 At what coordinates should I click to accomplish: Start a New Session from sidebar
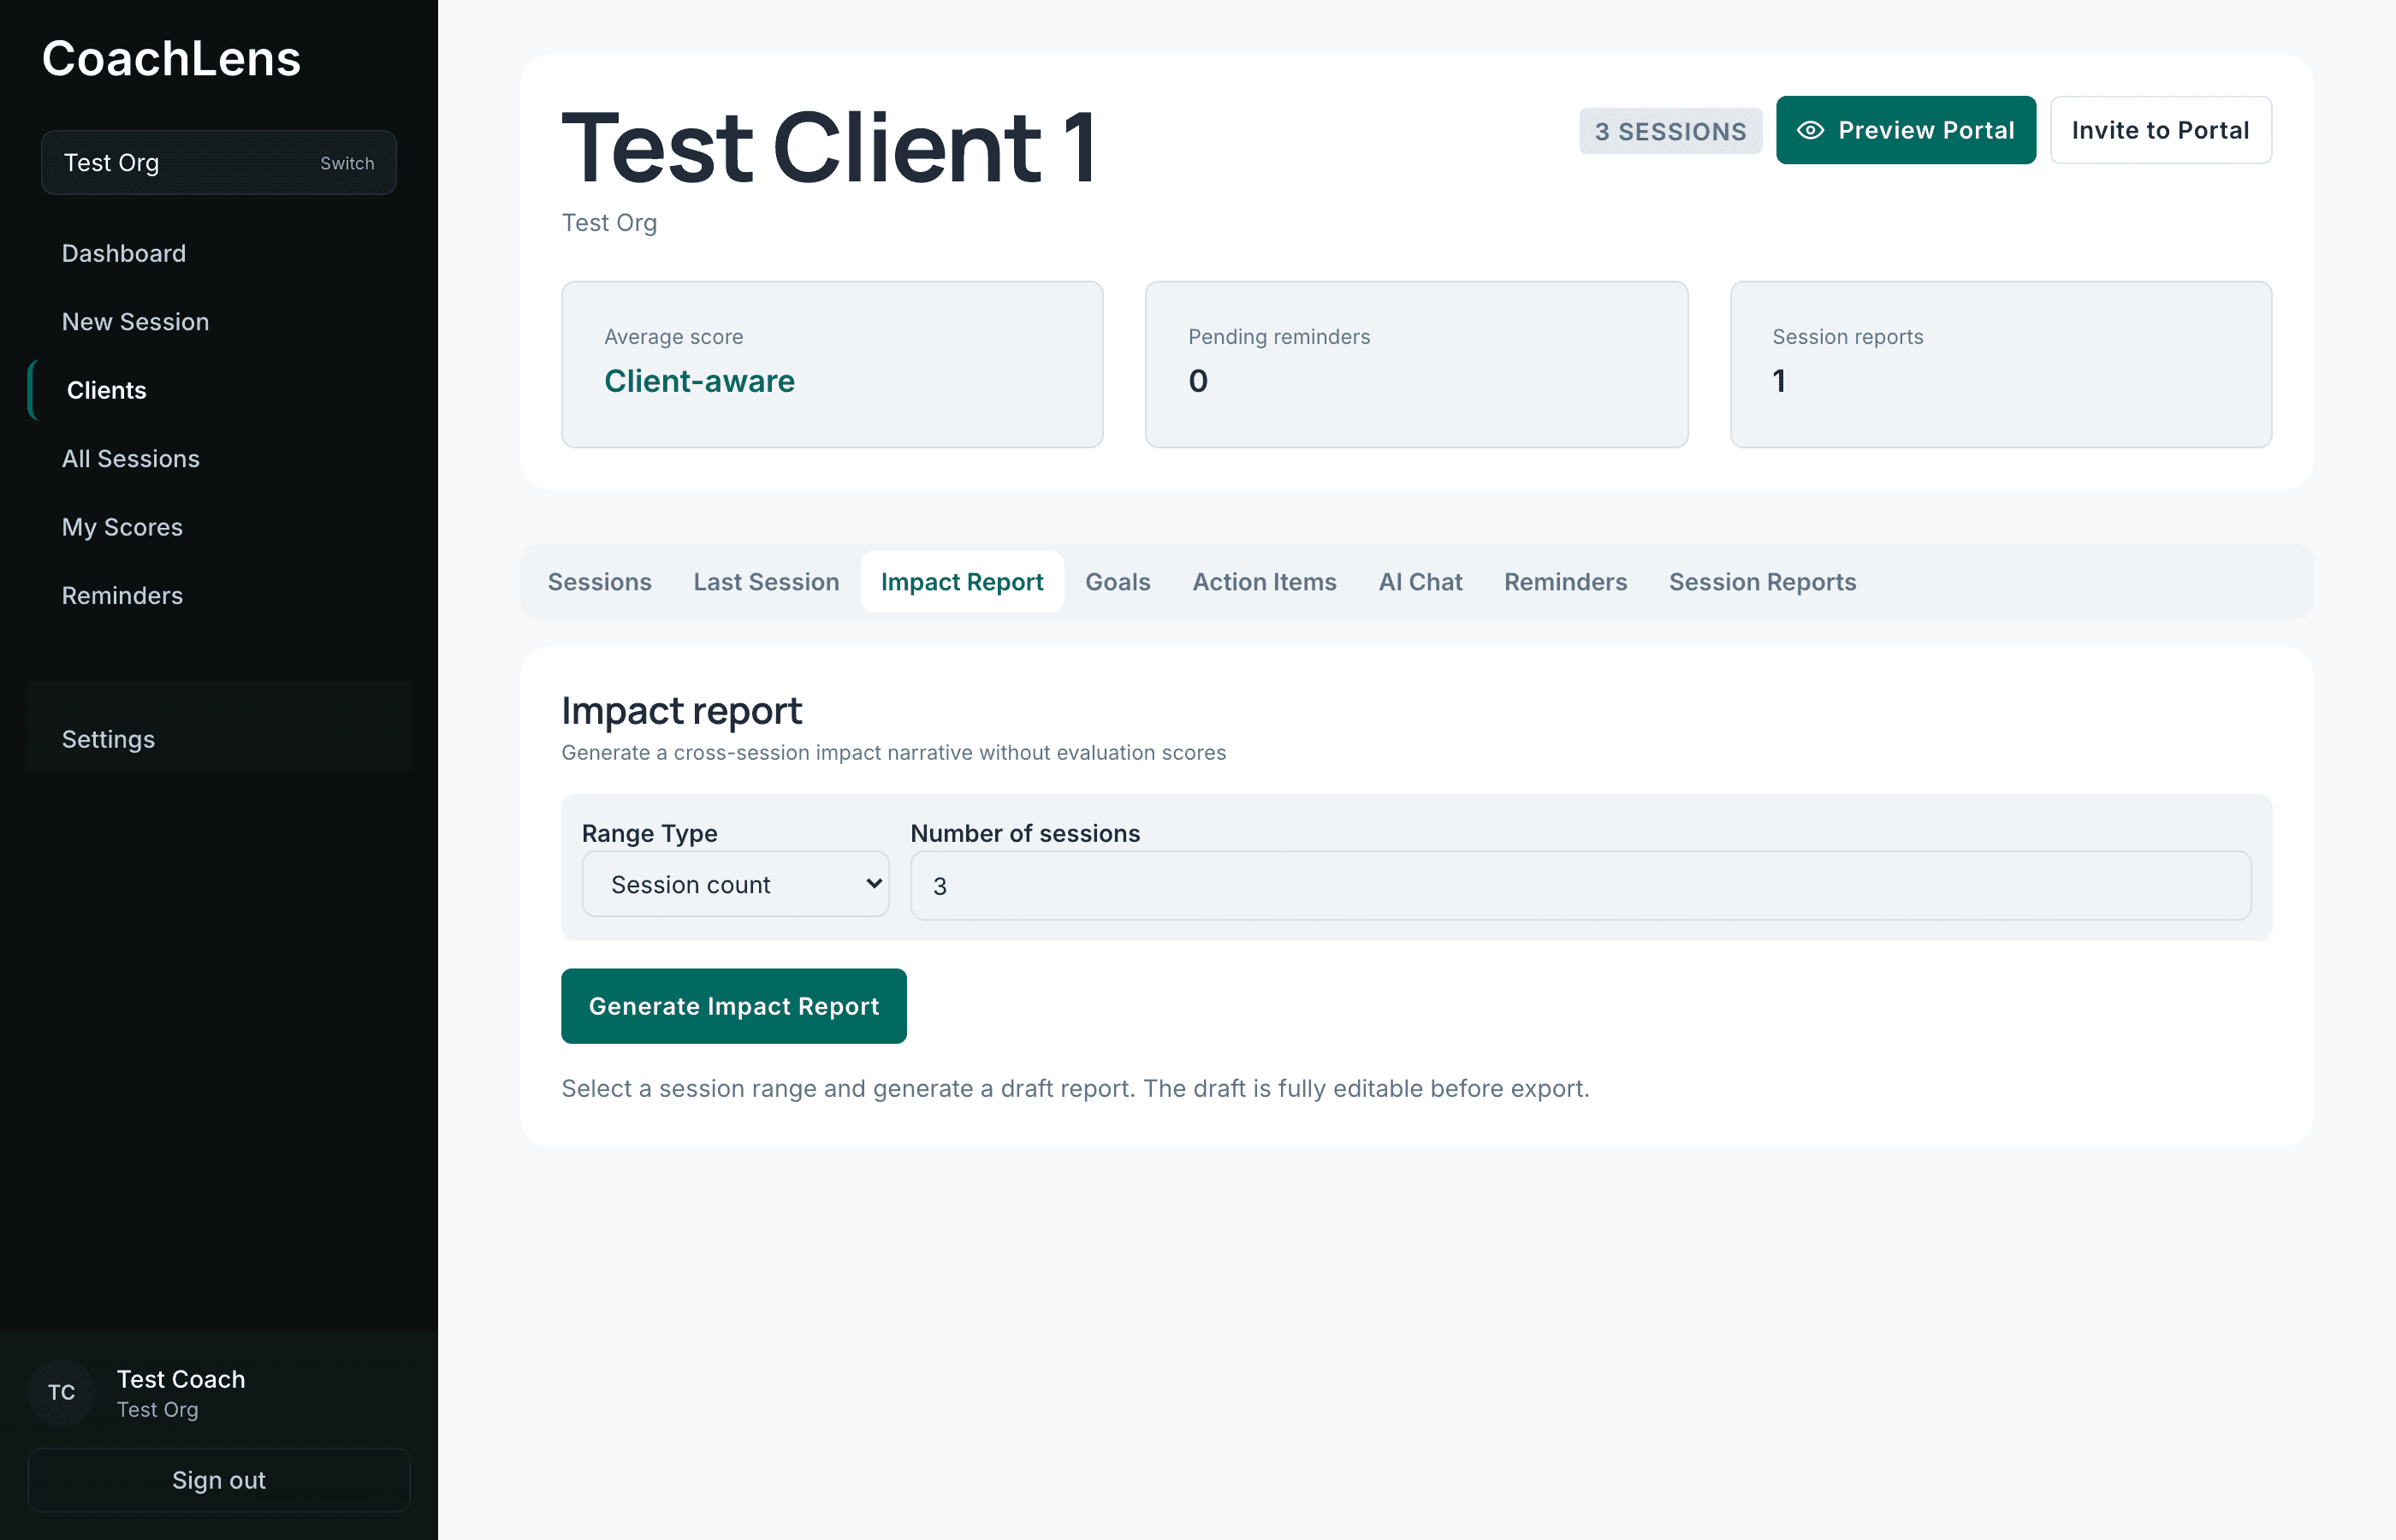(x=219, y=321)
